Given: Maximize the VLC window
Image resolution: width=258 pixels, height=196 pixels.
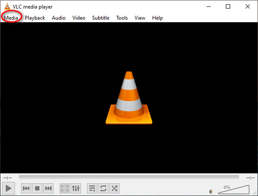Looking at the screenshot, I should (x=228, y=6).
